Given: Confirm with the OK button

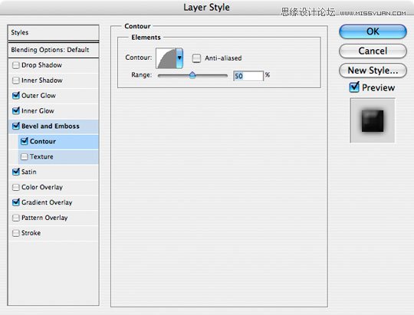Looking at the screenshot, I should pos(373,31).
